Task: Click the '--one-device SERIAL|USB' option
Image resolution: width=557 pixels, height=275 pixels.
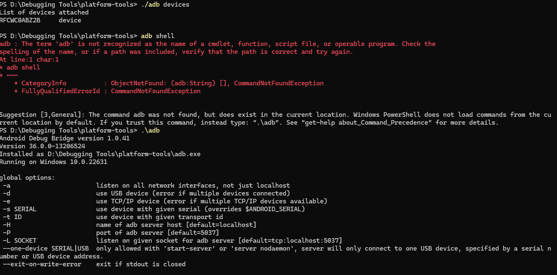Action: coord(46,248)
